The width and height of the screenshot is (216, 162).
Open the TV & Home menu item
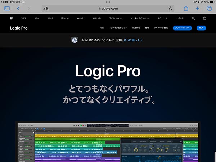point(116,18)
